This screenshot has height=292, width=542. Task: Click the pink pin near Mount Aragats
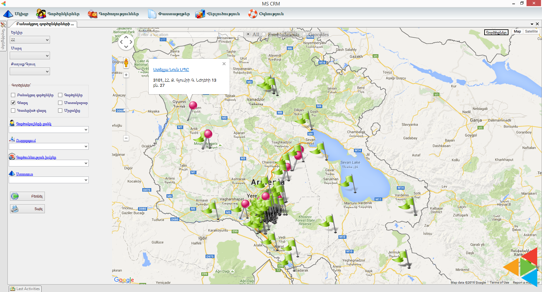click(208, 134)
